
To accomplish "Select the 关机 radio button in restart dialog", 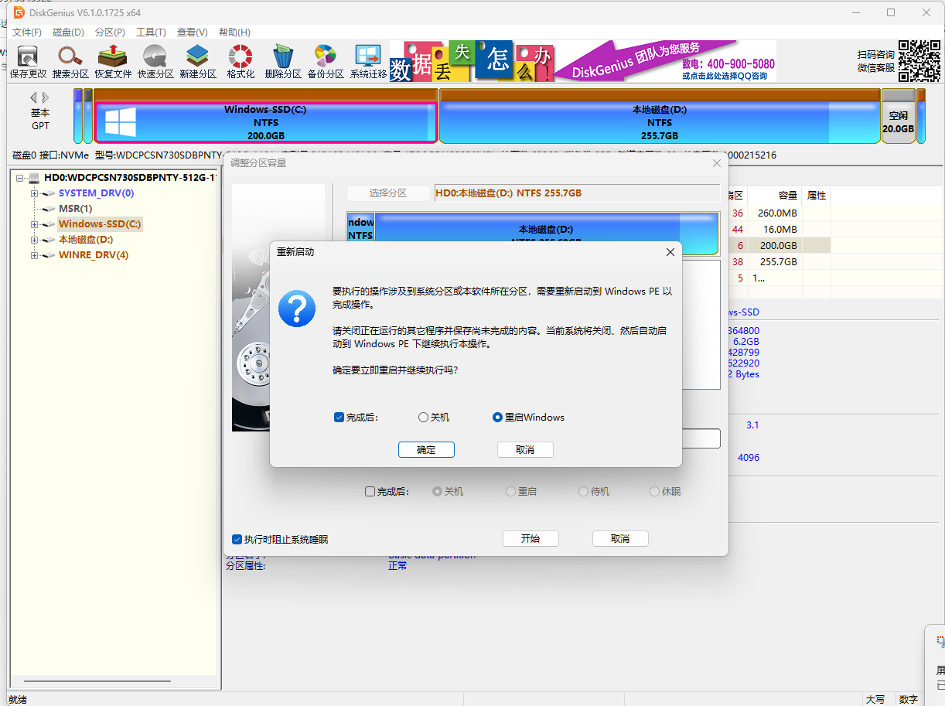I will tap(423, 418).
